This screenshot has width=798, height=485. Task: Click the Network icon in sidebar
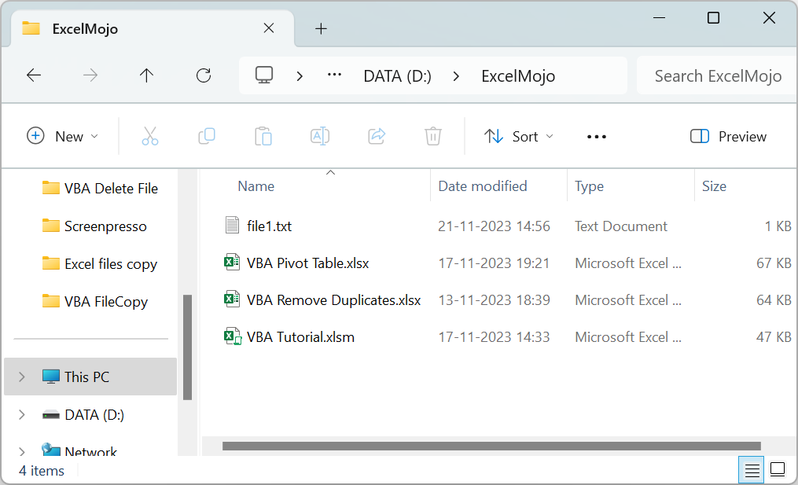(x=51, y=450)
